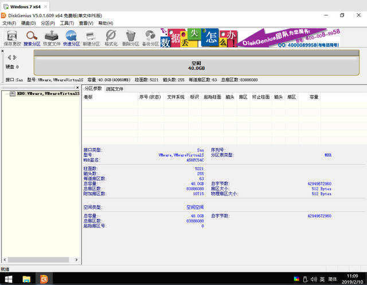Launch Quick Partition (快速分区)
The width and height of the screenshot is (367, 285).
click(71, 38)
